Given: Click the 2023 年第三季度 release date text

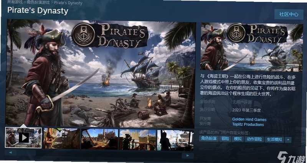Looking at the screenshot, I should pos(246,110).
